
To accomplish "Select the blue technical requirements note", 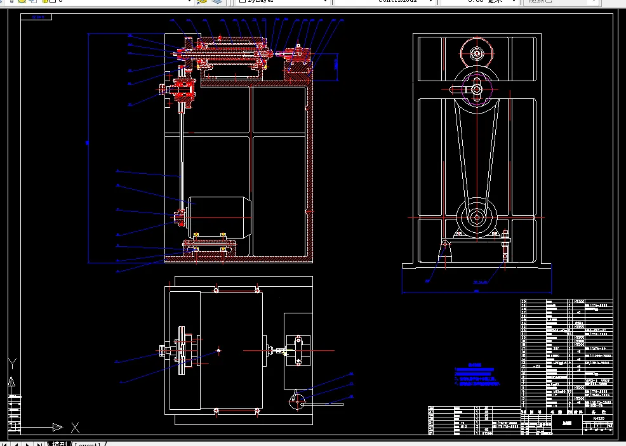I will [477, 374].
